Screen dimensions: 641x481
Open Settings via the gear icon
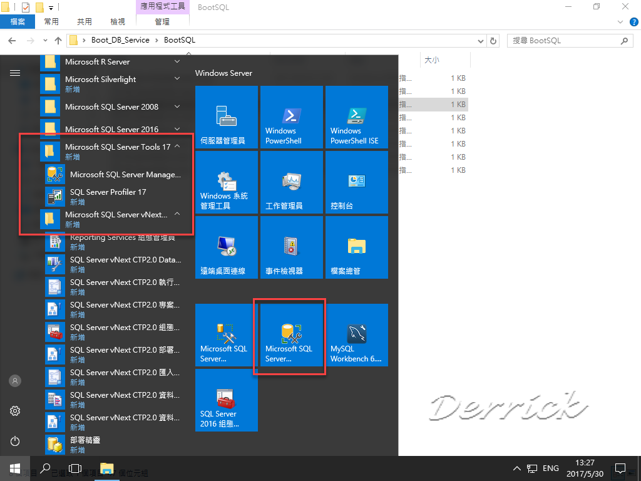pos(14,411)
